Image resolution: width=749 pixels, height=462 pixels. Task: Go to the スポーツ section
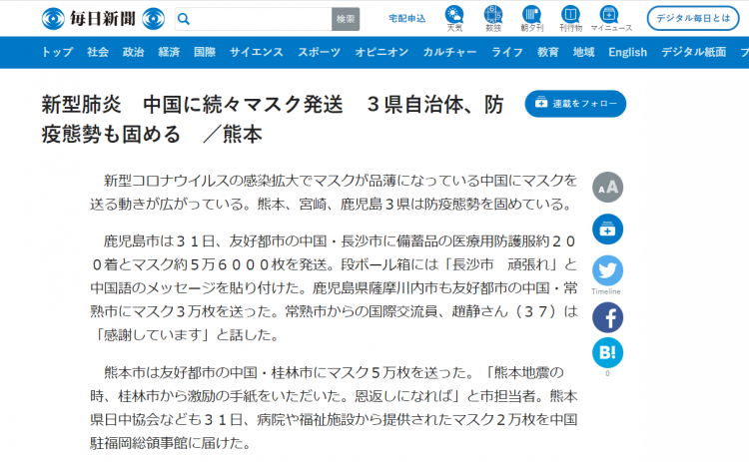click(x=319, y=52)
